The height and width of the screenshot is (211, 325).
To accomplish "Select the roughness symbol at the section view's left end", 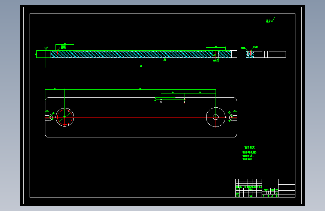I will pyautogui.click(x=46, y=48).
